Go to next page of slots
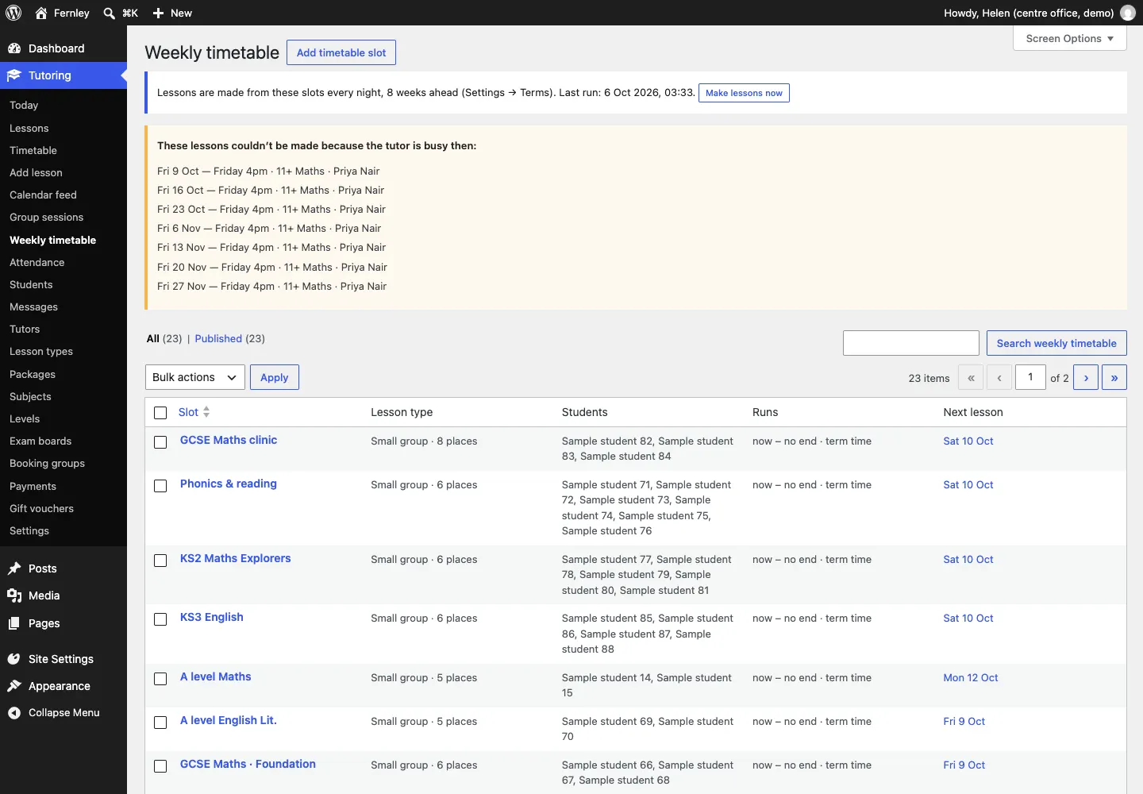The width and height of the screenshot is (1143, 794). point(1086,377)
